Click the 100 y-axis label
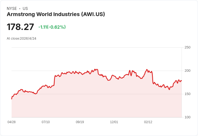 pyautogui.click(x=188, y=117)
